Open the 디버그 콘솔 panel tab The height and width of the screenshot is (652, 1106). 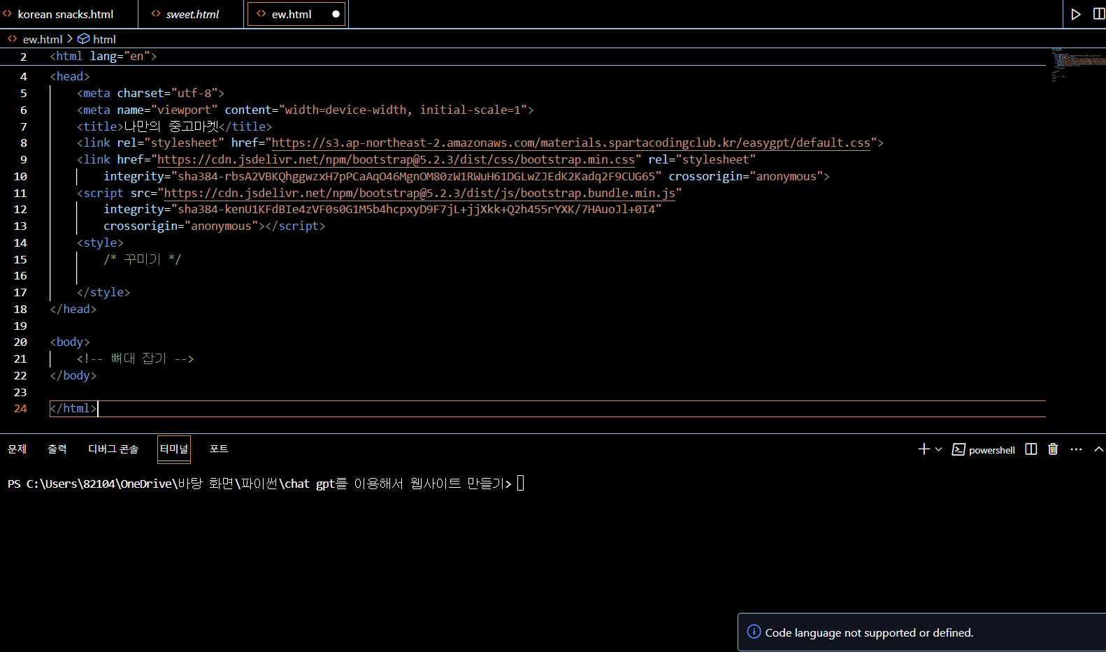pyautogui.click(x=113, y=449)
